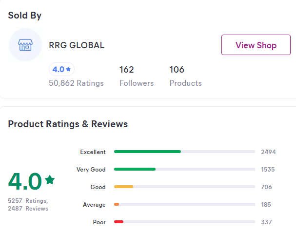The image size is (296, 252).
Task: Click the Product Ratings & Reviews heading
Action: pyautogui.click(x=68, y=124)
